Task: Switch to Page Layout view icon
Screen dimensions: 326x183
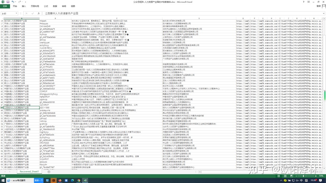Action: point(285,176)
